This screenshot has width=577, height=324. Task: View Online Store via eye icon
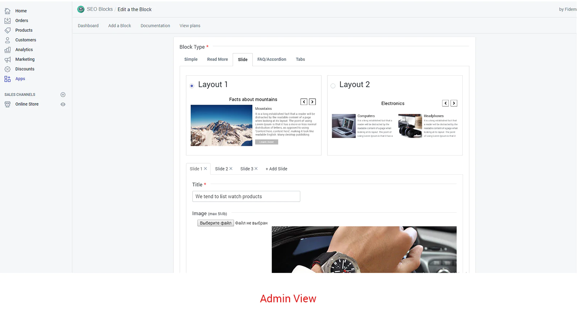(63, 104)
